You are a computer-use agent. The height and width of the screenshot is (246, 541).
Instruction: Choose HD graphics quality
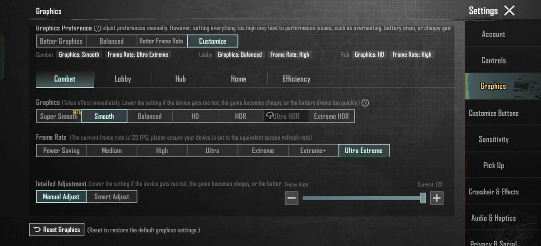coord(195,116)
